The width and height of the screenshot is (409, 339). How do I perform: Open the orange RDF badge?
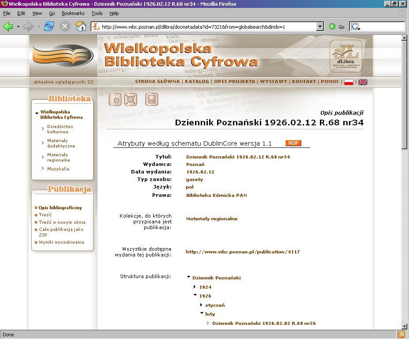tap(293, 143)
